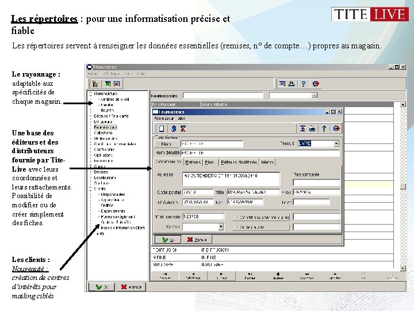
Task: Click the red hourglass delete icon in the Fournisseurs dialog
Action: click(183, 128)
